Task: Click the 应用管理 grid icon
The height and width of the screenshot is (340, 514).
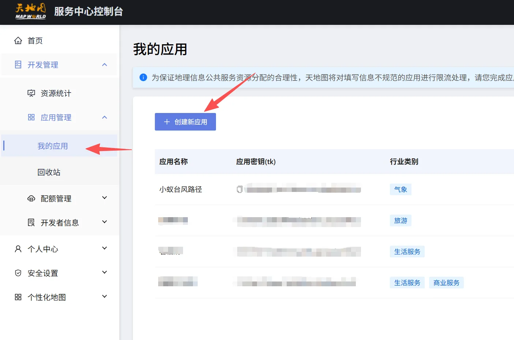Action: [31, 117]
